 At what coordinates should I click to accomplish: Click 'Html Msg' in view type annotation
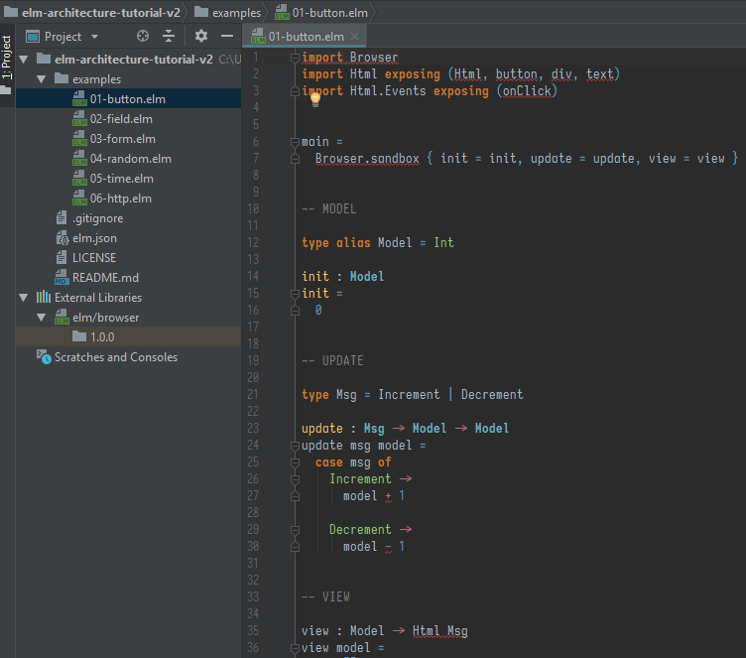440,631
